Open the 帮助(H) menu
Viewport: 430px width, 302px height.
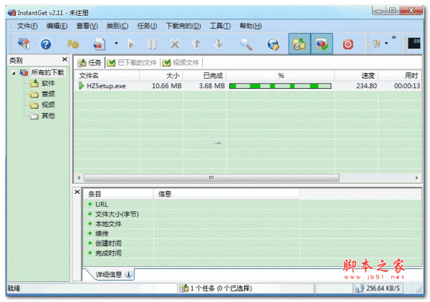click(251, 26)
